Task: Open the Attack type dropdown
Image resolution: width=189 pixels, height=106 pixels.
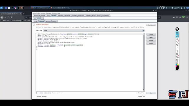Action: tap(94, 31)
